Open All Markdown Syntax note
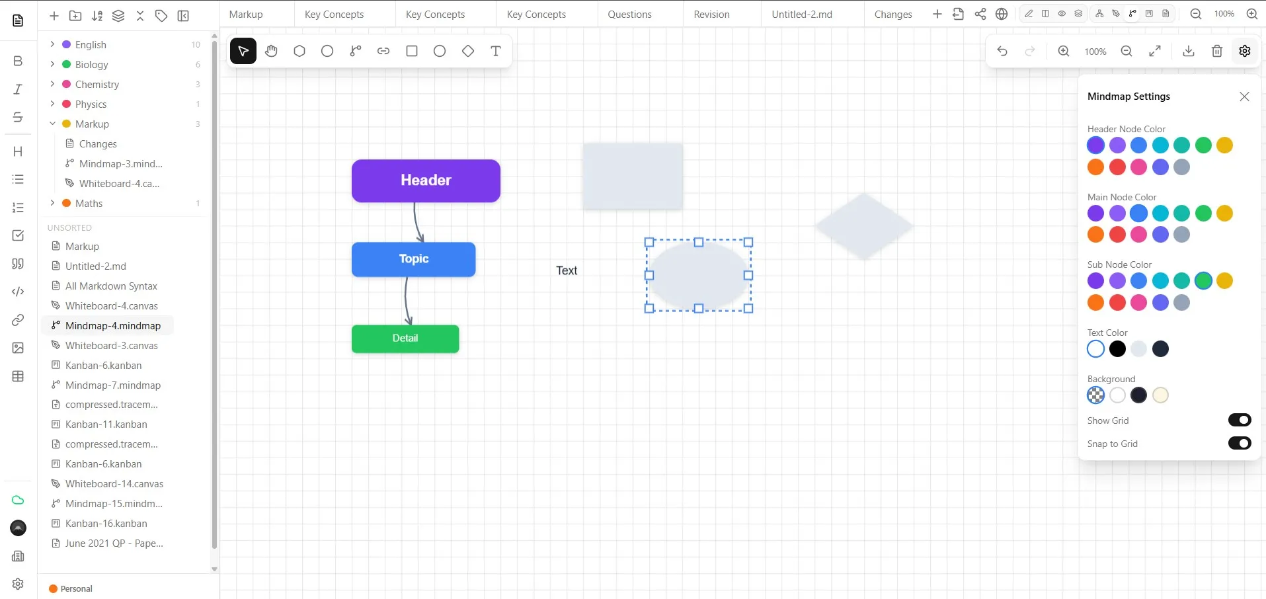The height and width of the screenshot is (599, 1266). coord(111,286)
